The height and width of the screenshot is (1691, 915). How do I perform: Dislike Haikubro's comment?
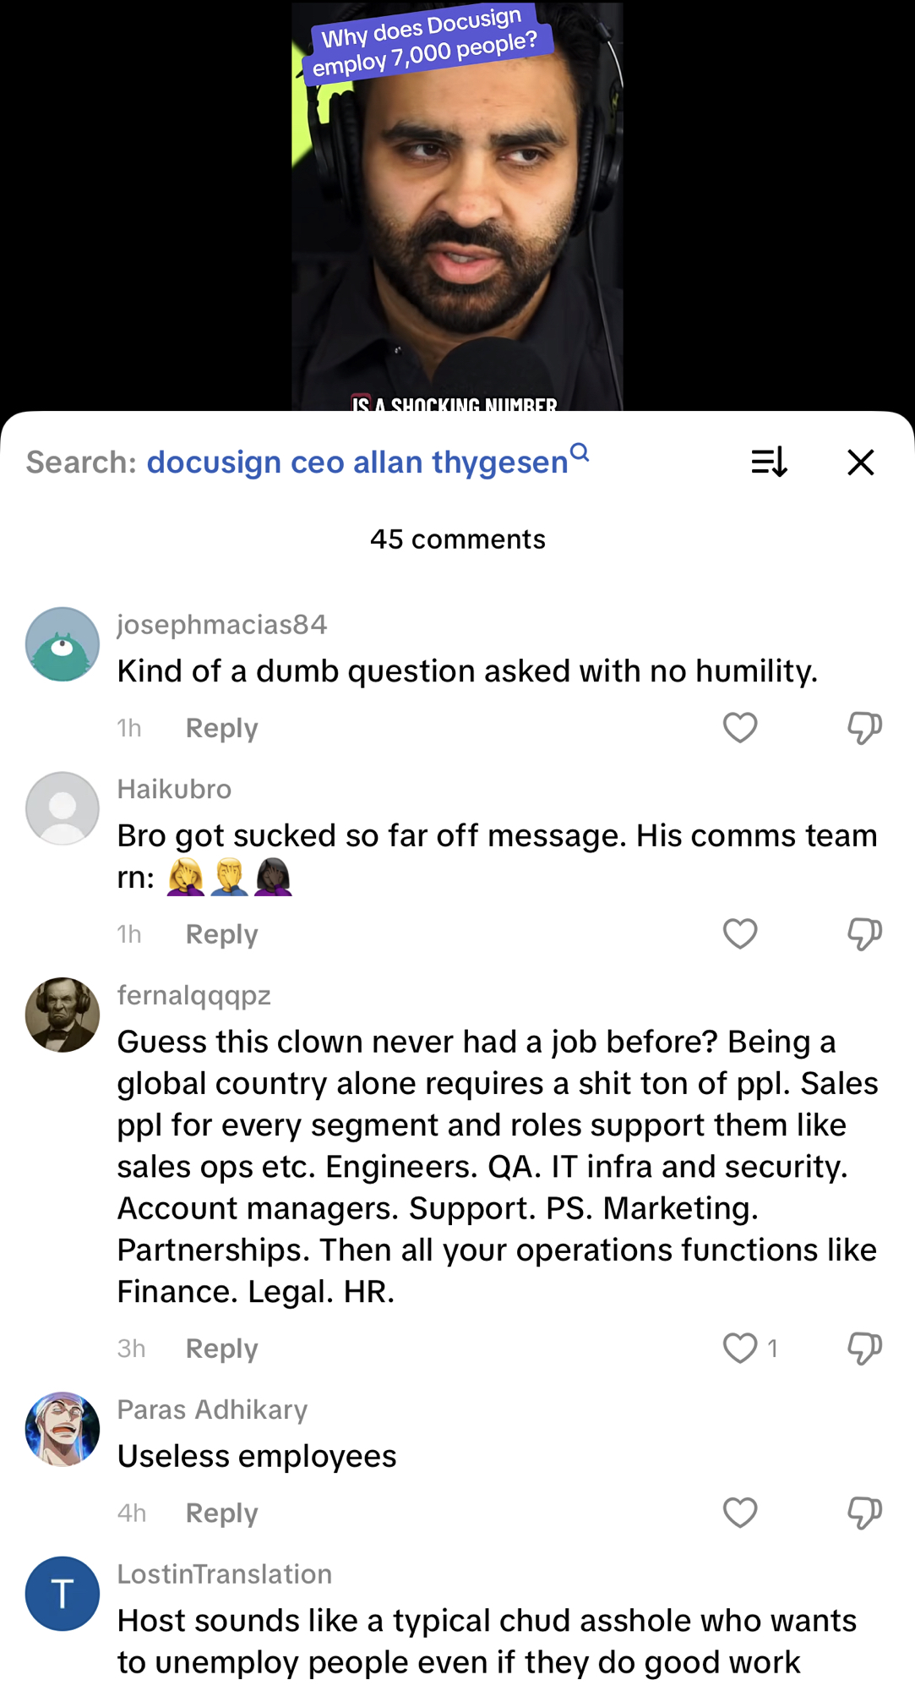(864, 934)
